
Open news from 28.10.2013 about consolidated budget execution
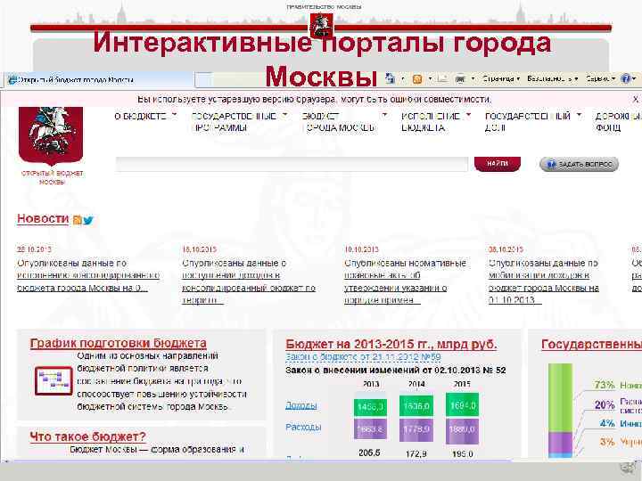(88, 275)
